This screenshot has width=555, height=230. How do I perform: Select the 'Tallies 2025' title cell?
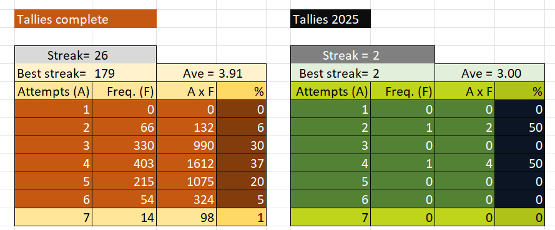pyautogui.click(x=331, y=19)
